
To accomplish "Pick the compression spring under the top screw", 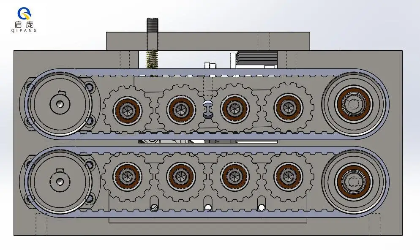I will [x=153, y=60].
